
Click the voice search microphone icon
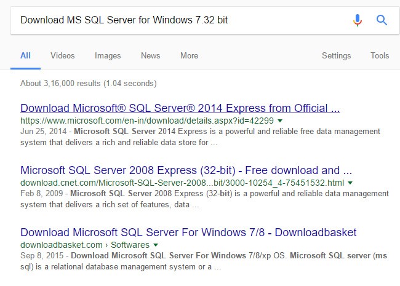pyautogui.click(x=358, y=20)
